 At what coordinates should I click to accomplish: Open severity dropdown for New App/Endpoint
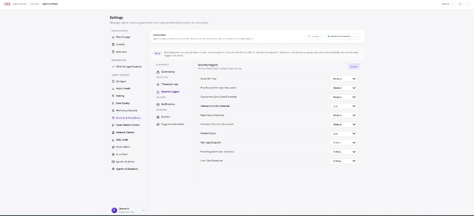[x=344, y=142]
